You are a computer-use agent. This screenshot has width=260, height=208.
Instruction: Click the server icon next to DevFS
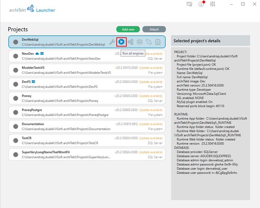pyautogui.click(x=33, y=82)
